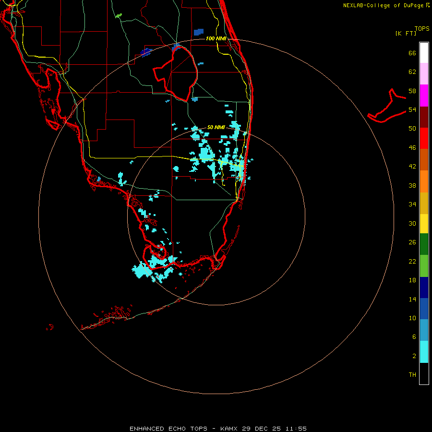Click the 100 NMI range ring label
432x432 pixels.
pos(216,38)
